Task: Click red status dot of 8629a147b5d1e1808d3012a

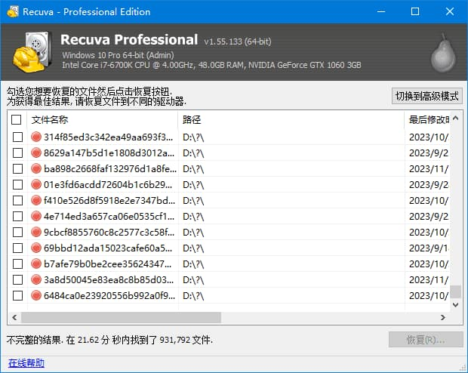Action: point(36,153)
